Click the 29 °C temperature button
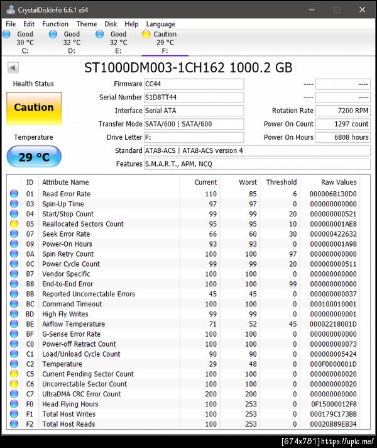This screenshot has height=448, width=377. pyautogui.click(x=34, y=157)
